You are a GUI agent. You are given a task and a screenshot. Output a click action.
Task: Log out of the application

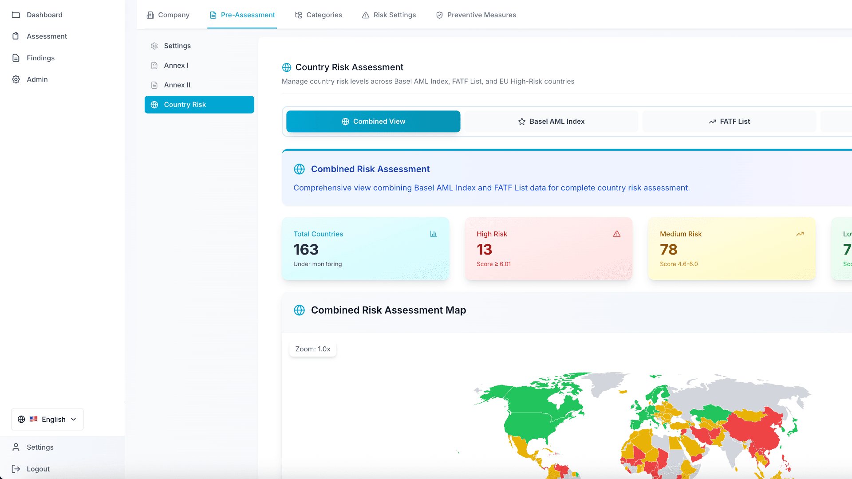pyautogui.click(x=62, y=469)
